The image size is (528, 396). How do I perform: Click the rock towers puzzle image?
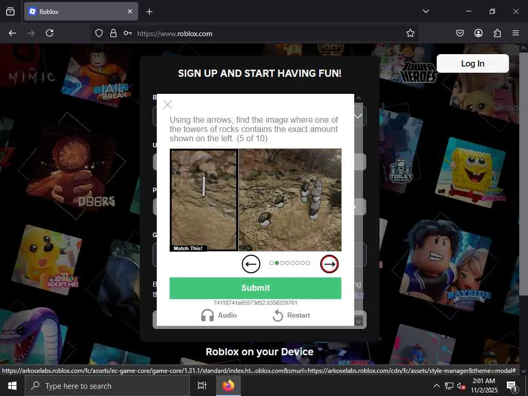[x=290, y=200]
